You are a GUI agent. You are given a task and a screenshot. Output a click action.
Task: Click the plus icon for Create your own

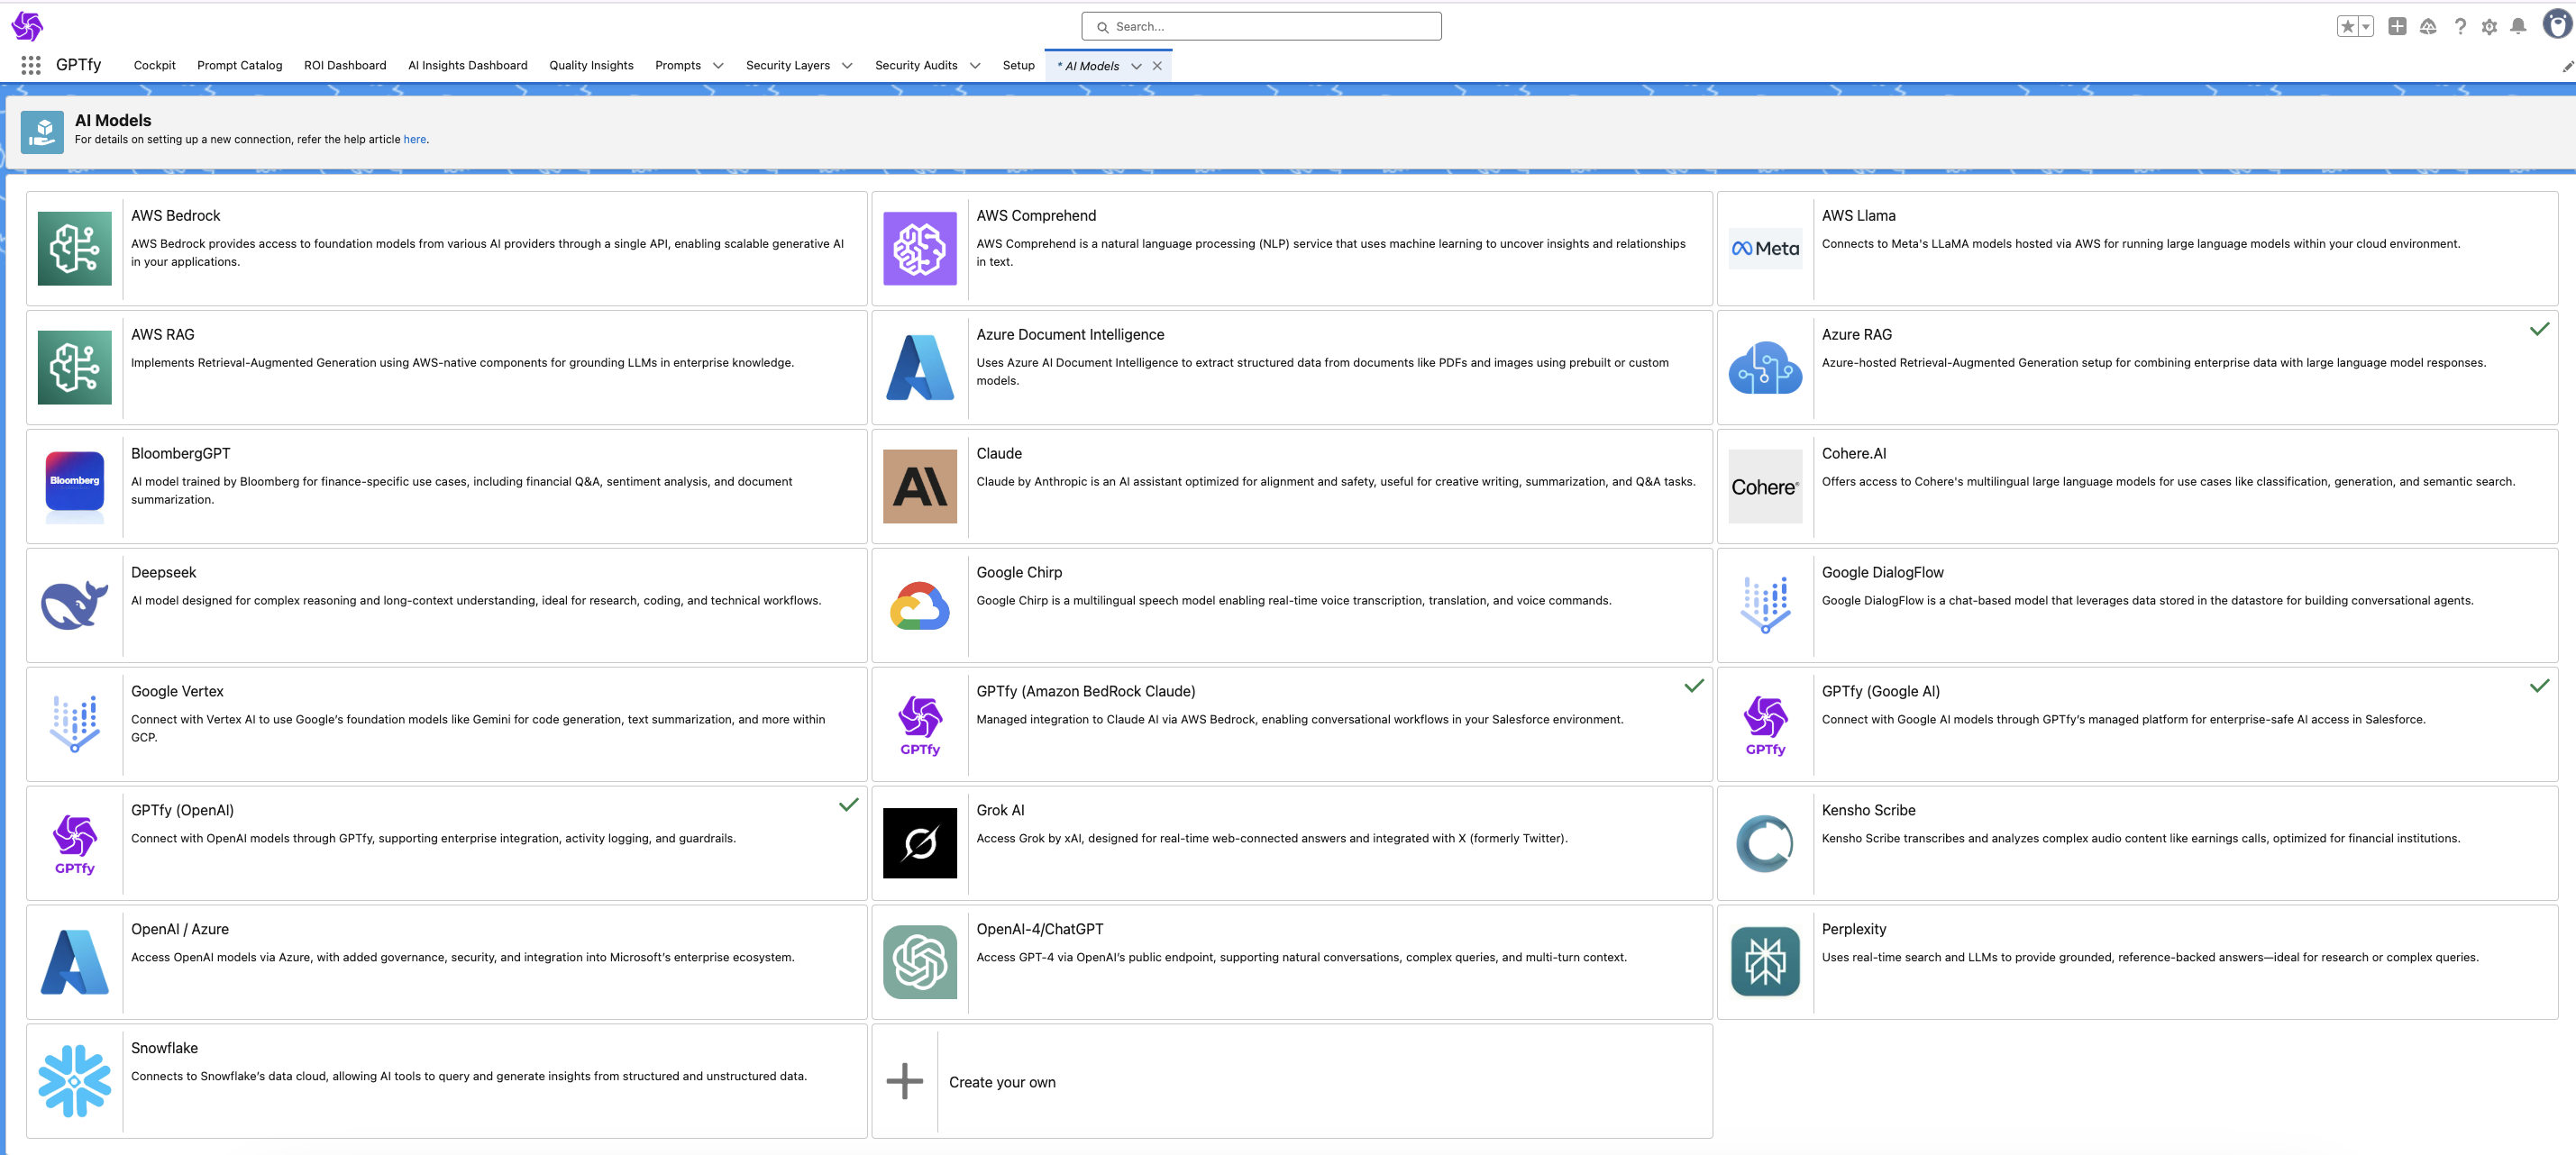click(905, 1081)
